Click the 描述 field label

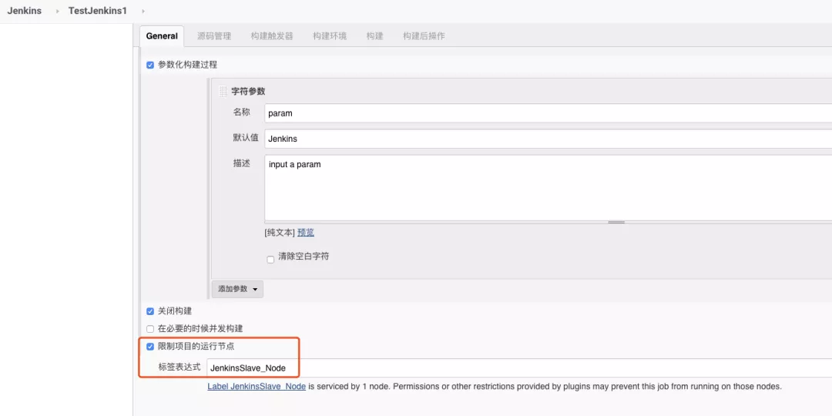[x=241, y=163]
